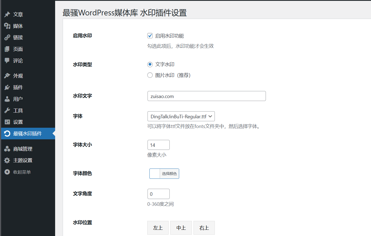
Task: Select 最骚水印插件 in the sidebar
Action: [28, 134]
